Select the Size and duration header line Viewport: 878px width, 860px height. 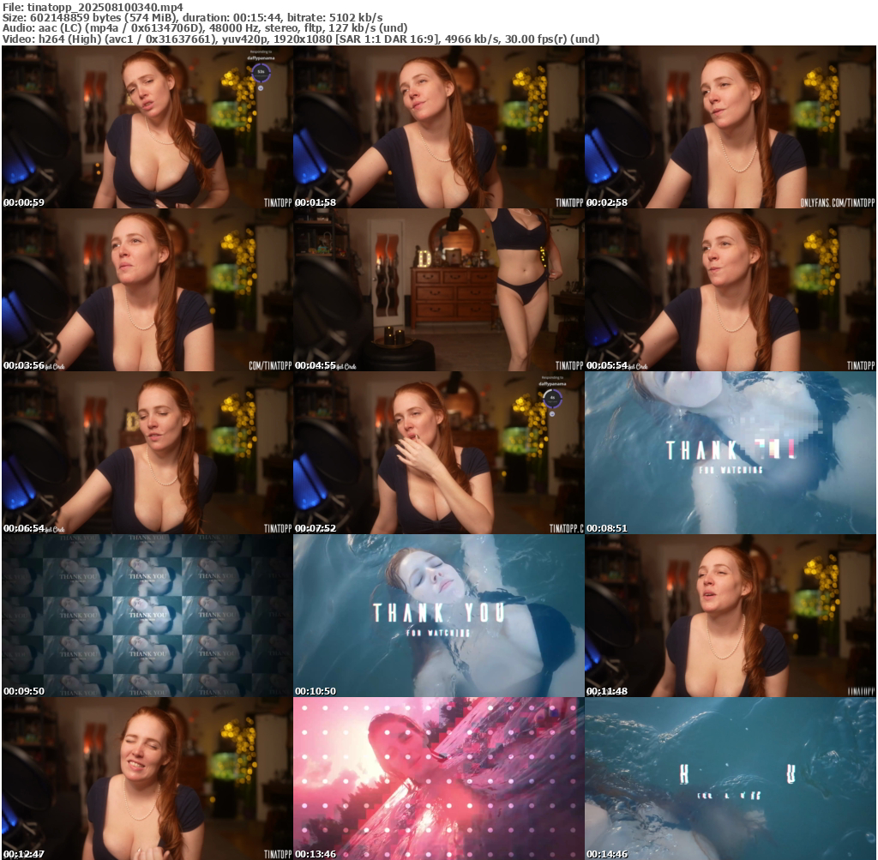193,18
